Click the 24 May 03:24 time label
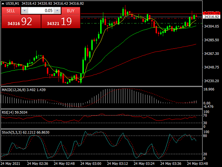 pos(144,163)
